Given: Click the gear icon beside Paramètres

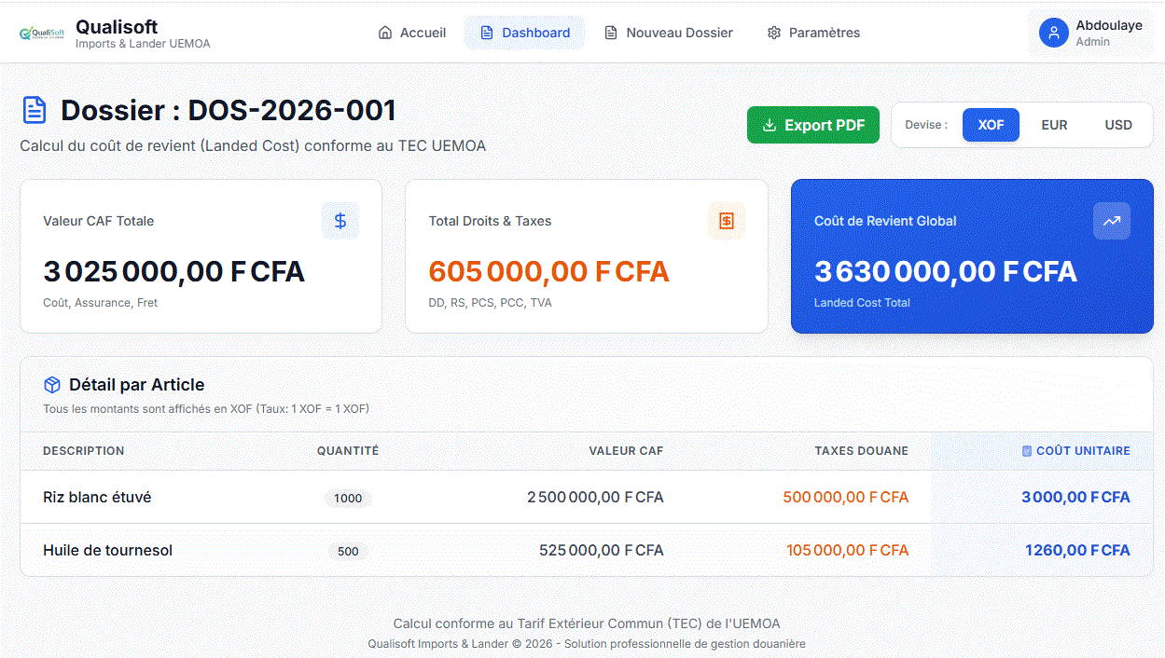Looking at the screenshot, I should coord(774,33).
